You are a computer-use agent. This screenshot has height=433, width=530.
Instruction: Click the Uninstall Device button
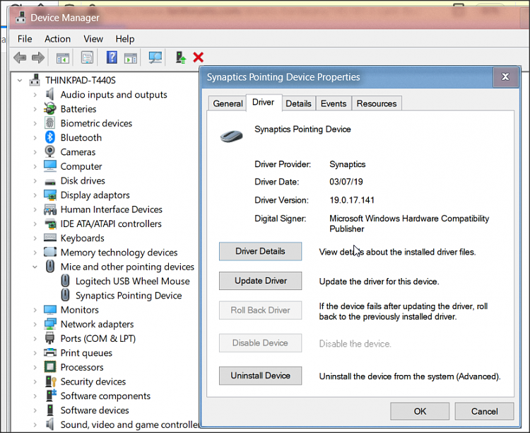point(260,376)
